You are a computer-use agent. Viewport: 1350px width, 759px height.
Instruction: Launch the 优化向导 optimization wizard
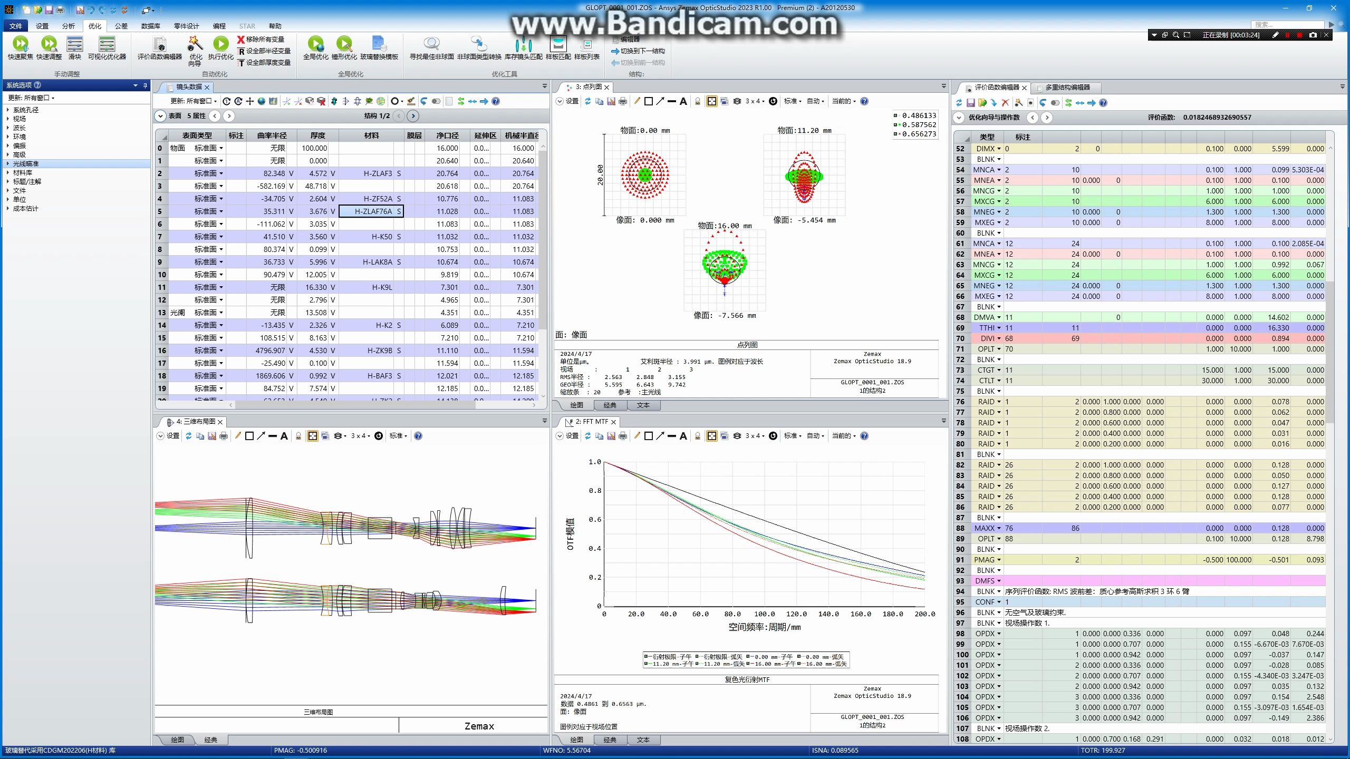(195, 44)
